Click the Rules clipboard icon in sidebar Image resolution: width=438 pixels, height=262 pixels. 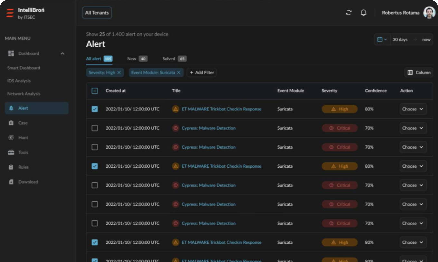tap(11, 167)
